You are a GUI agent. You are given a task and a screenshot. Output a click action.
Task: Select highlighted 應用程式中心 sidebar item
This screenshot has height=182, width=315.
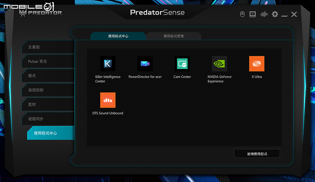pyautogui.click(x=51, y=133)
